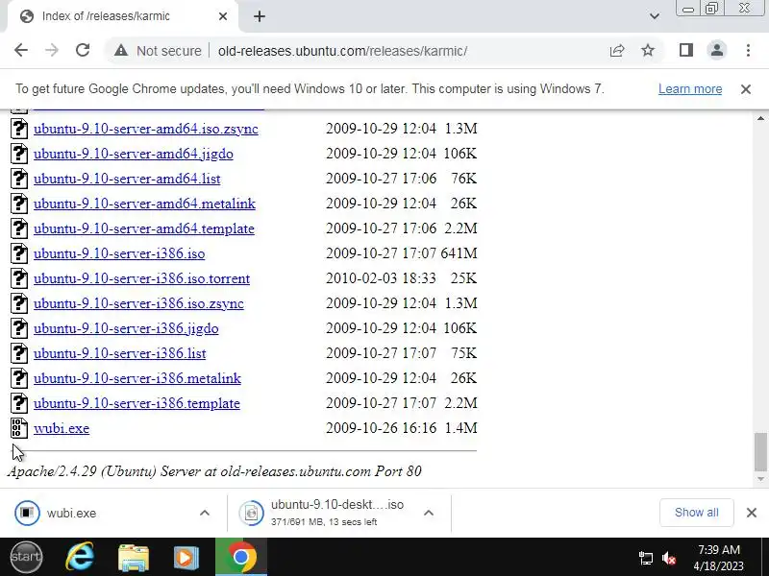The image size is (769, 576).
Task: Open the tab search chevron
Action: pyautogui.click(x=655, y=16)
